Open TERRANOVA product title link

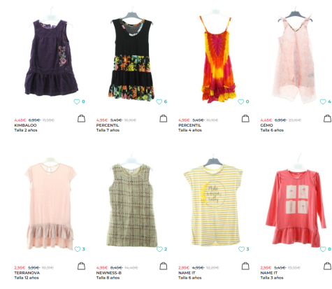27,273
